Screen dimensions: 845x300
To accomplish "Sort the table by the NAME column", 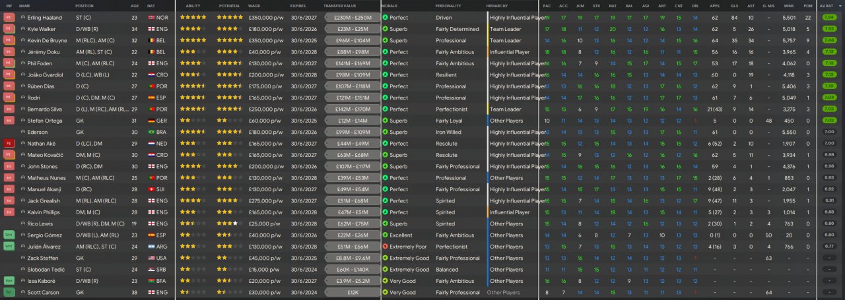I will click(x=25, y=5).
